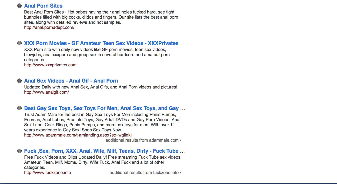The height and width of the screenshot is (184, 337).
Task: Open the result title ending in XXXPrivates
Action: click(x=101, y=43)
